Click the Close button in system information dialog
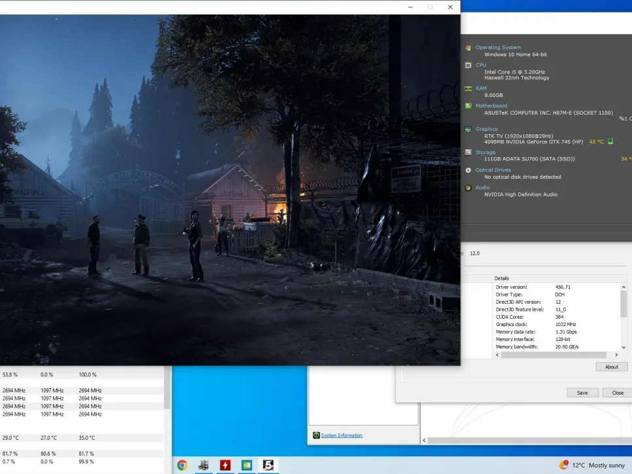The image size is (632, 474). 617,393
